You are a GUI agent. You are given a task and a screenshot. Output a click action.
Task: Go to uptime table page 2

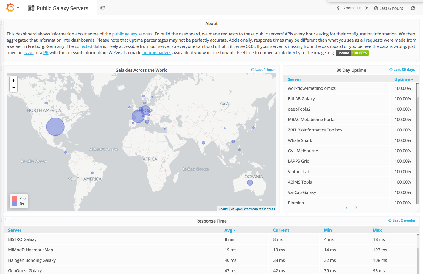pos(356,208)
